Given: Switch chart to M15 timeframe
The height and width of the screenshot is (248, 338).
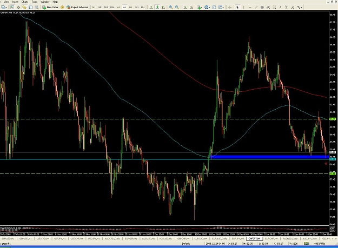Looking at the screenshot, I should point(106,8).
